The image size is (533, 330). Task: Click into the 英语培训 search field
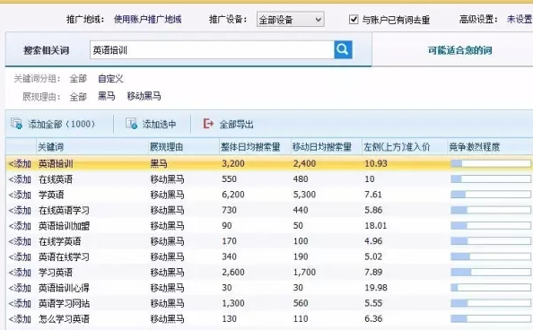(x=212, y=50)
